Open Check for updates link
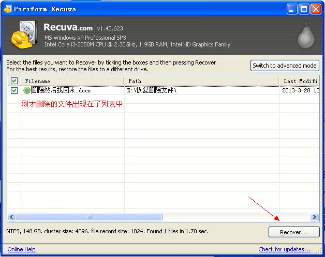This screenshot has width=325, height=257. [x=284, y=249]
